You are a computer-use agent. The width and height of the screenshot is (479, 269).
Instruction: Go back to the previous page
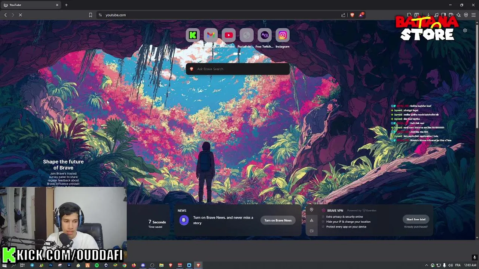click(6, 15)
